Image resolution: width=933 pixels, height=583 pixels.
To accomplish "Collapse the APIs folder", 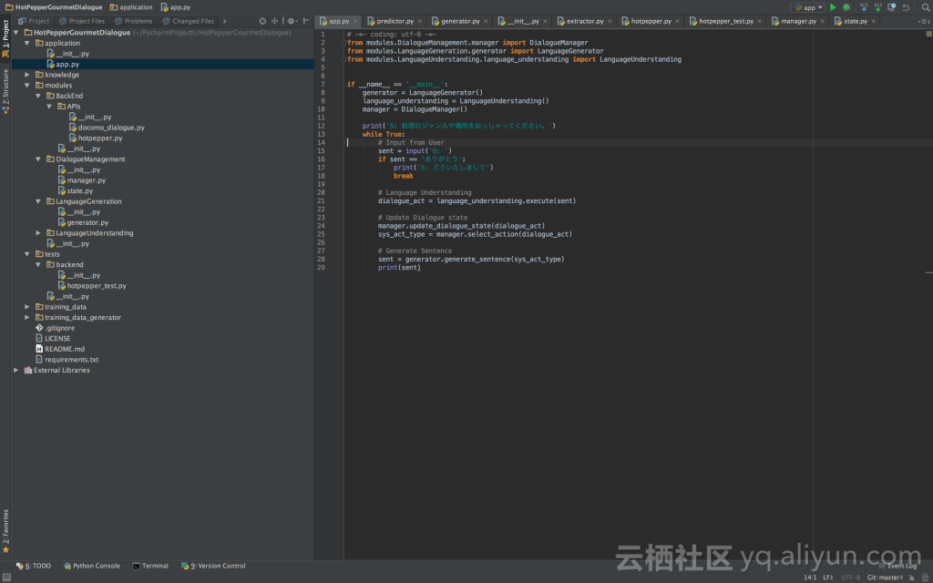I will 49,107.
